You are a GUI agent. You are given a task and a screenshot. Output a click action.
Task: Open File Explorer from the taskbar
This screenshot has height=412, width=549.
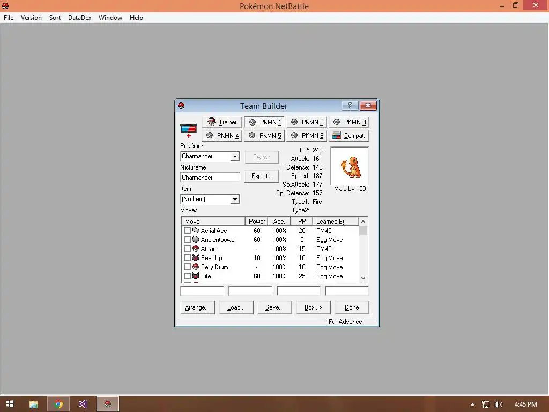pos(34,404)
